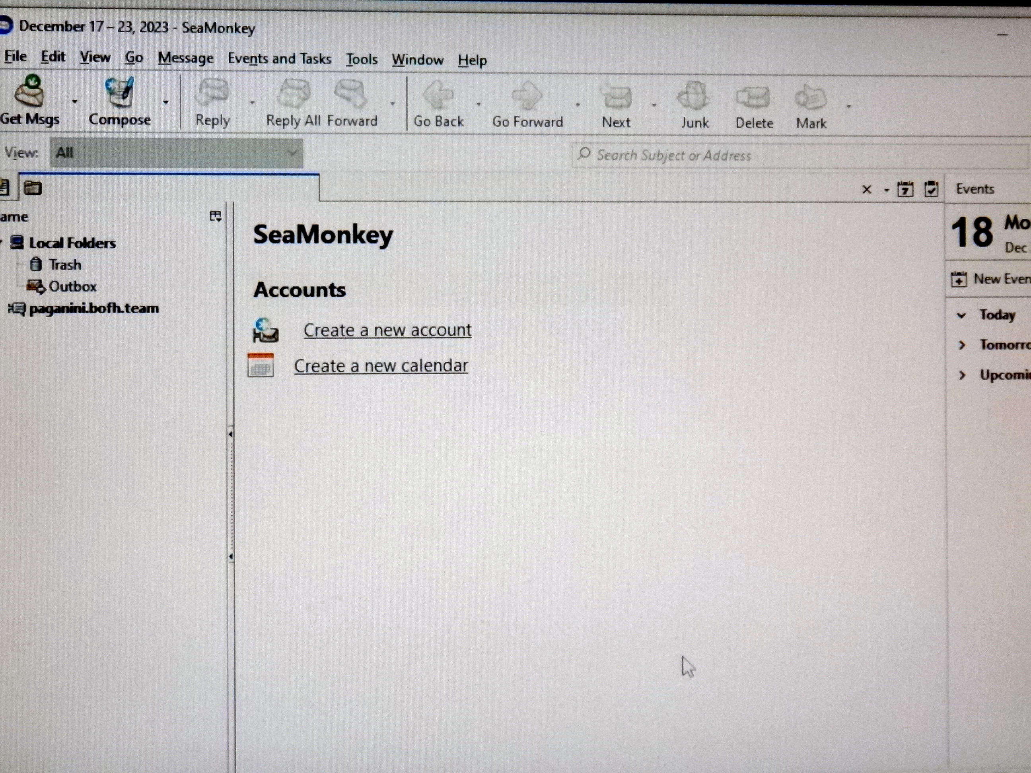This screenshot has height=773, width=1031.
Task: Open the Help menu
Action: (x=472, y=60)
